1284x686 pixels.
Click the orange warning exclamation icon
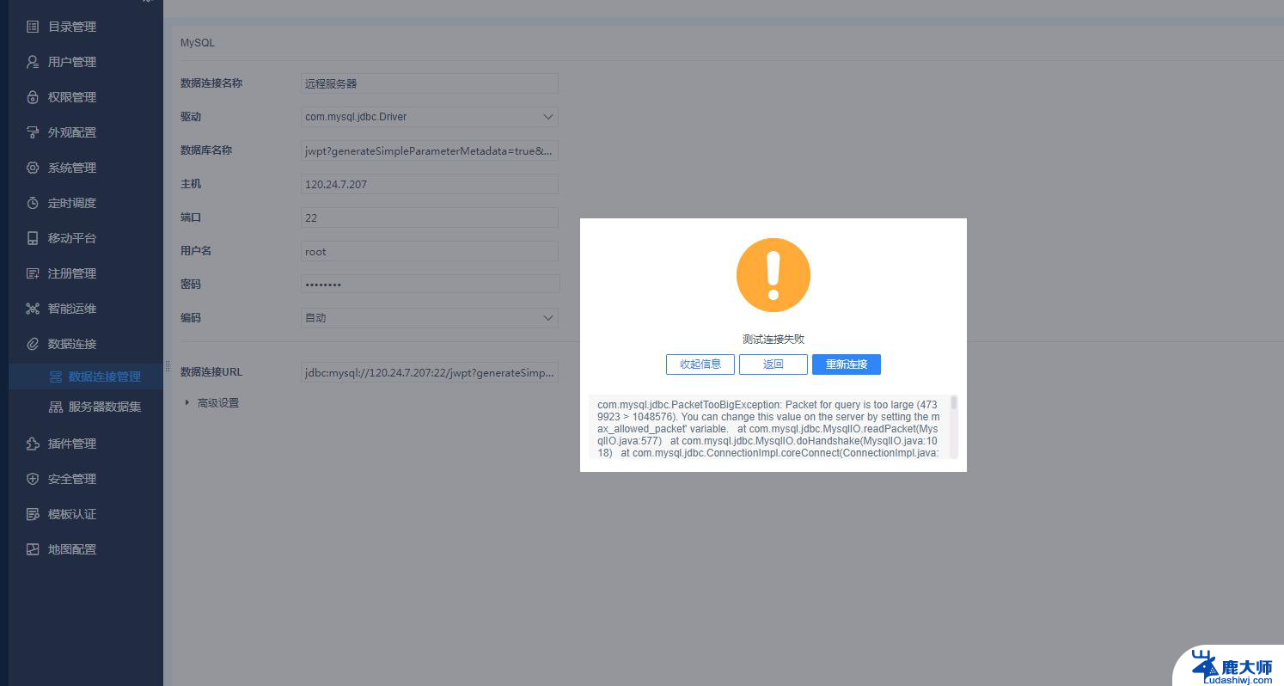tap(773, 275)
